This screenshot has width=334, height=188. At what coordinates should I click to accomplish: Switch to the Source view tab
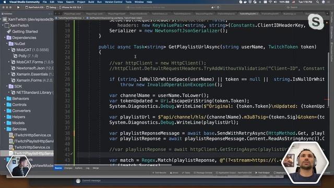pyautogui.click(x=58, y=168)
